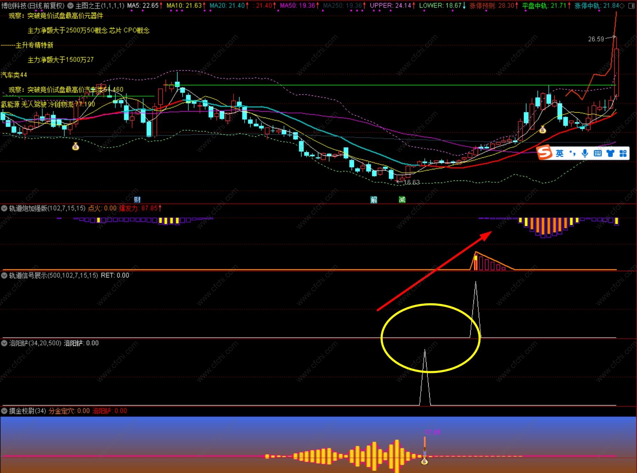This screenshot has width=637, height=473.
Task: Click the 爆发力: 87.85 indicator value
Action: (x=138, y=209)
